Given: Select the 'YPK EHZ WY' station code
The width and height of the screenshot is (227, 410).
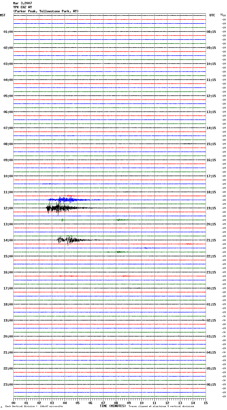Looking at the screenshot, I should coord(22,7).
